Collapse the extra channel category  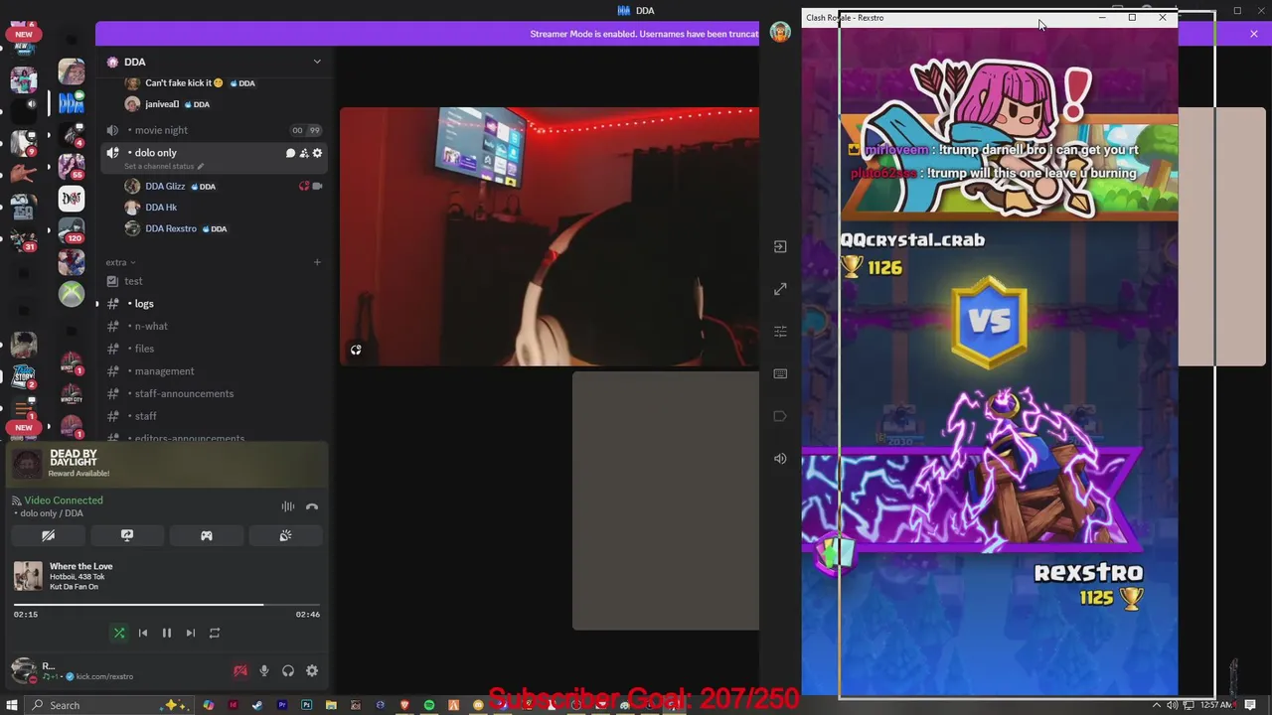point(120,262)
